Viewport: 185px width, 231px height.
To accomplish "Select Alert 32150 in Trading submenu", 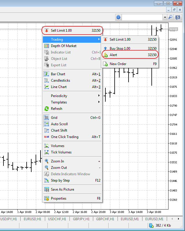I will (130, 55).
